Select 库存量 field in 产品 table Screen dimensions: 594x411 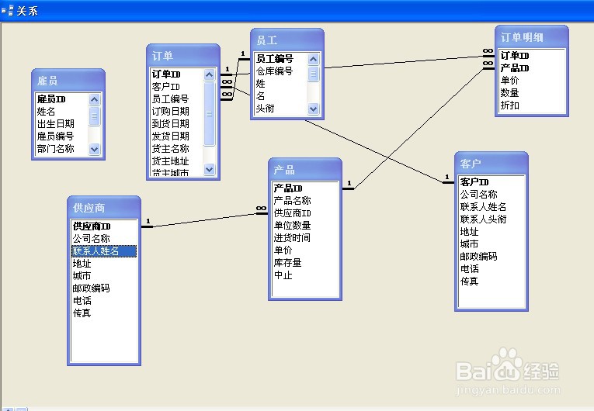click(305, 263)
